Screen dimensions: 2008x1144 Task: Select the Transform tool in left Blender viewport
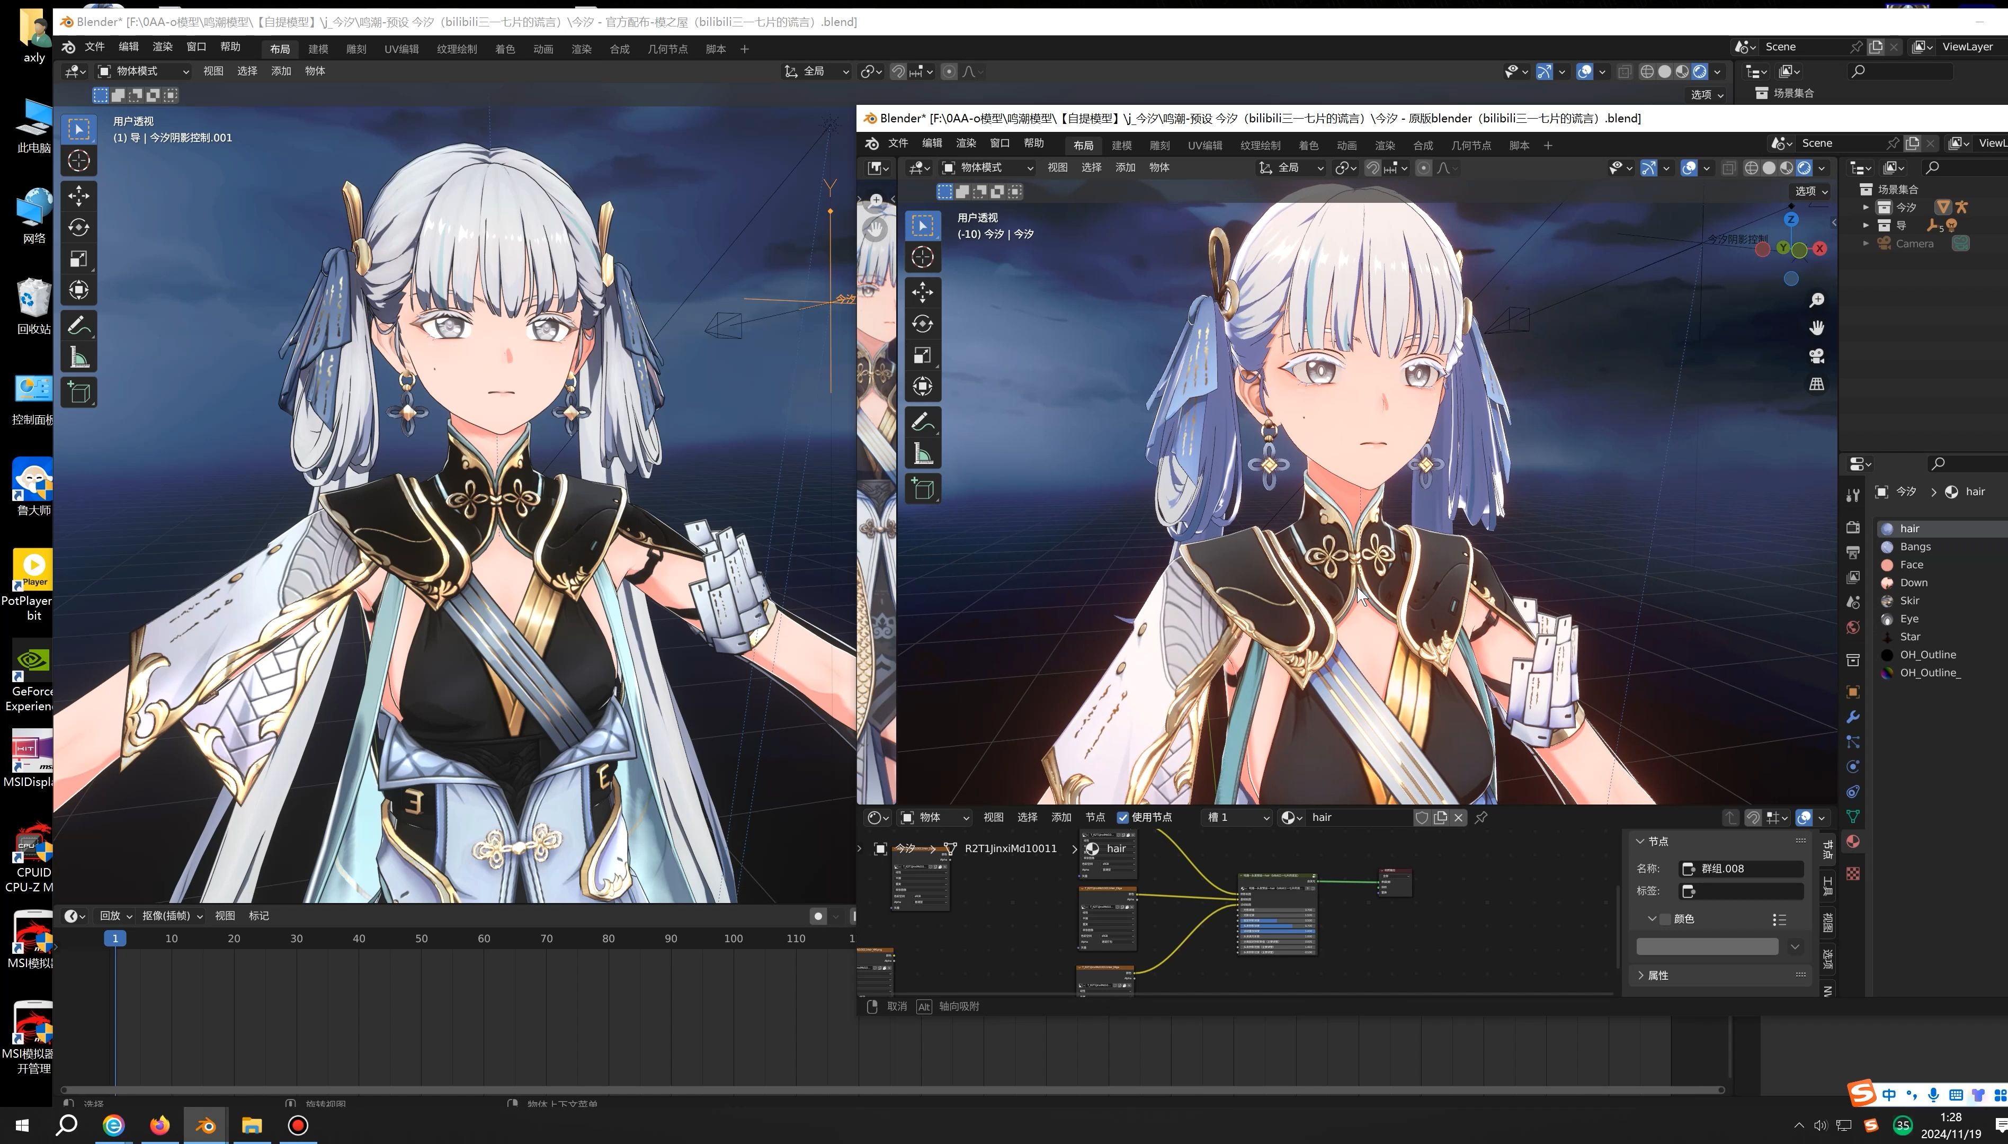coord(78,290)
